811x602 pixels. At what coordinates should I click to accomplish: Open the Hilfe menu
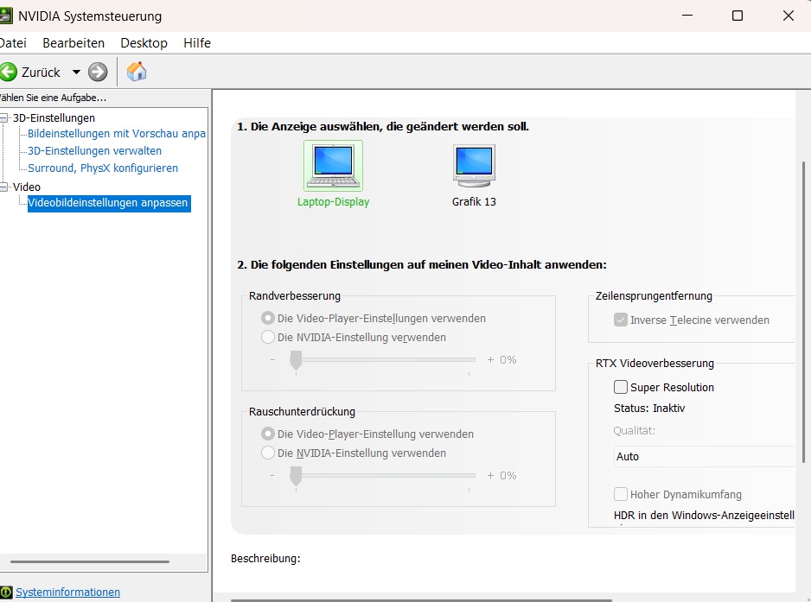197,43
